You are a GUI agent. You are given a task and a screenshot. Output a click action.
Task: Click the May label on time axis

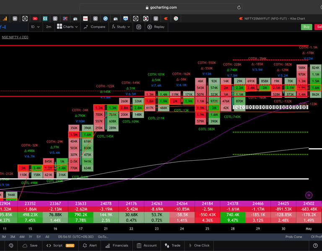tap(309, 229)
